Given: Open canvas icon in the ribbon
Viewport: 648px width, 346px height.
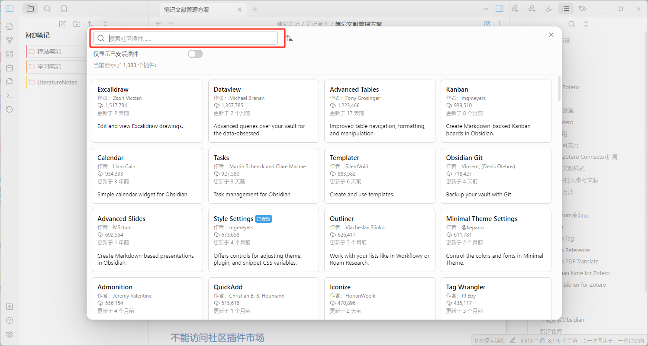Looking at the screenshot, I should coord(10,54).
